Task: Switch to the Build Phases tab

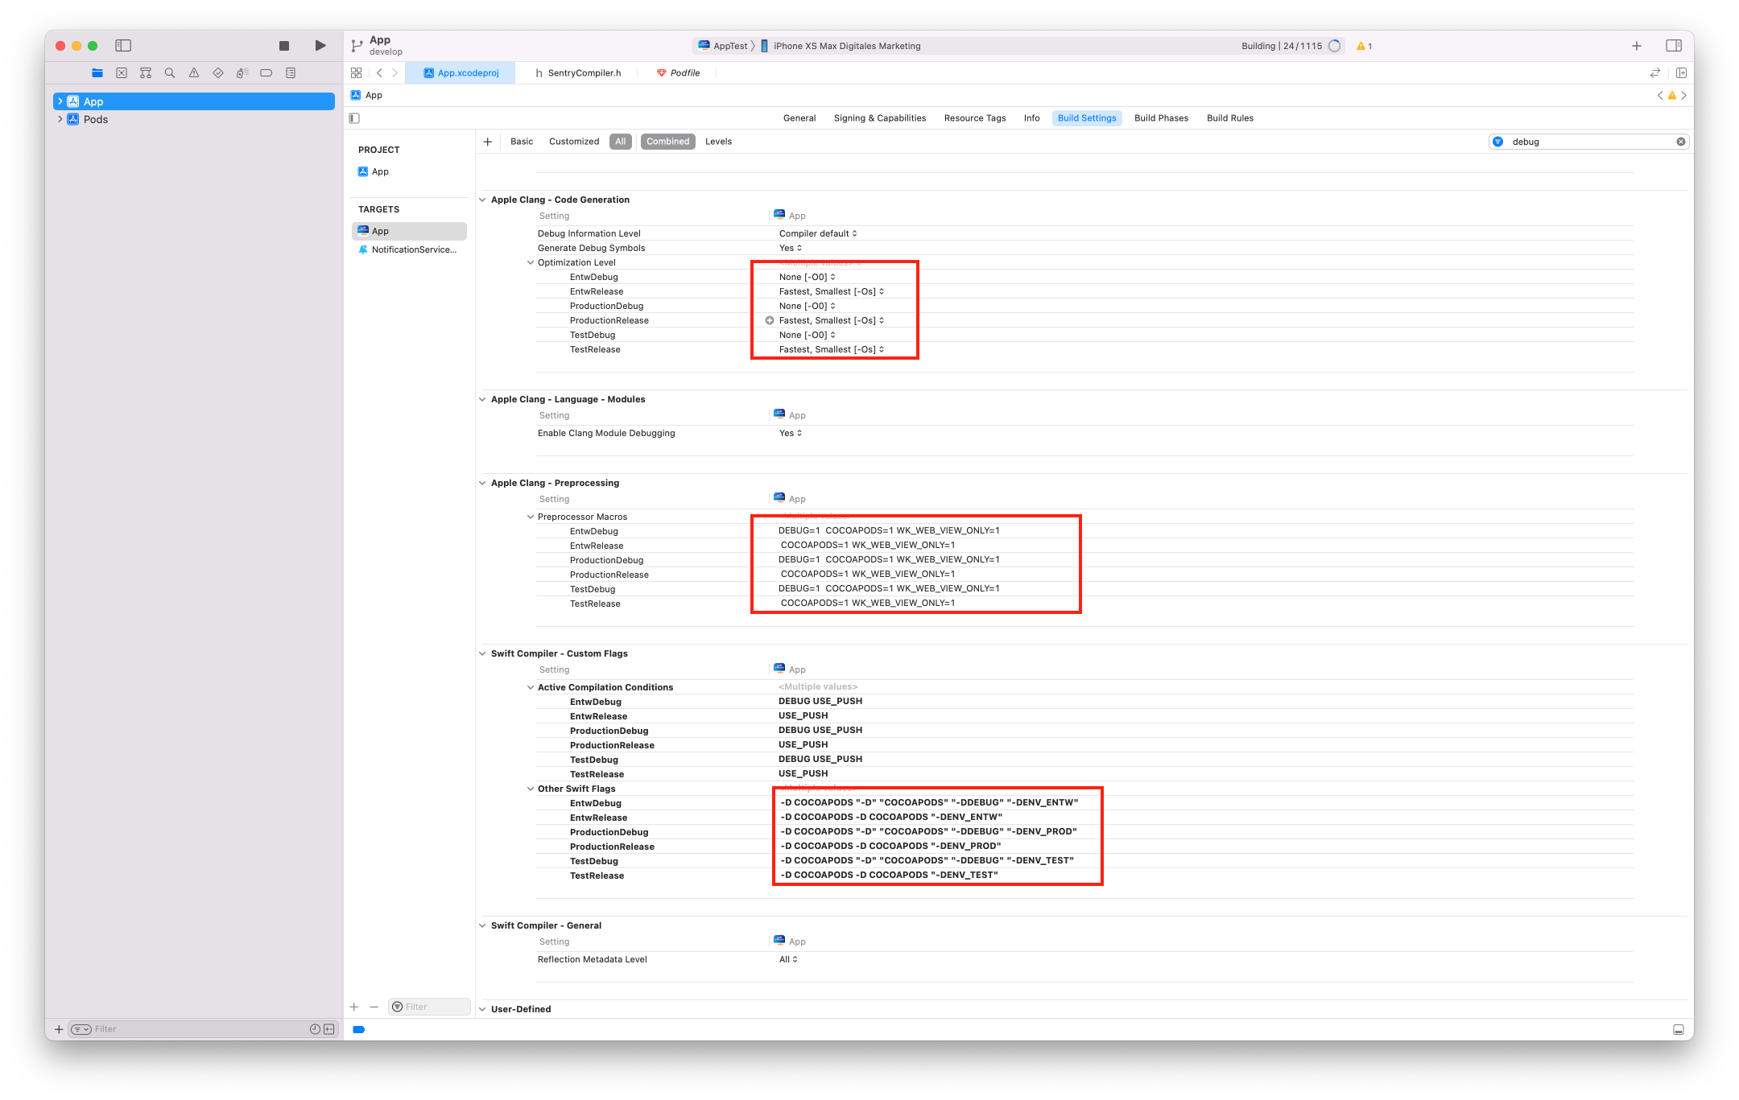Action: tap(1161, 117)
